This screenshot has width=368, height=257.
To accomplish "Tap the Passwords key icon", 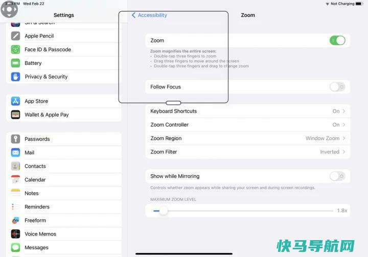I will click(15, 139).
